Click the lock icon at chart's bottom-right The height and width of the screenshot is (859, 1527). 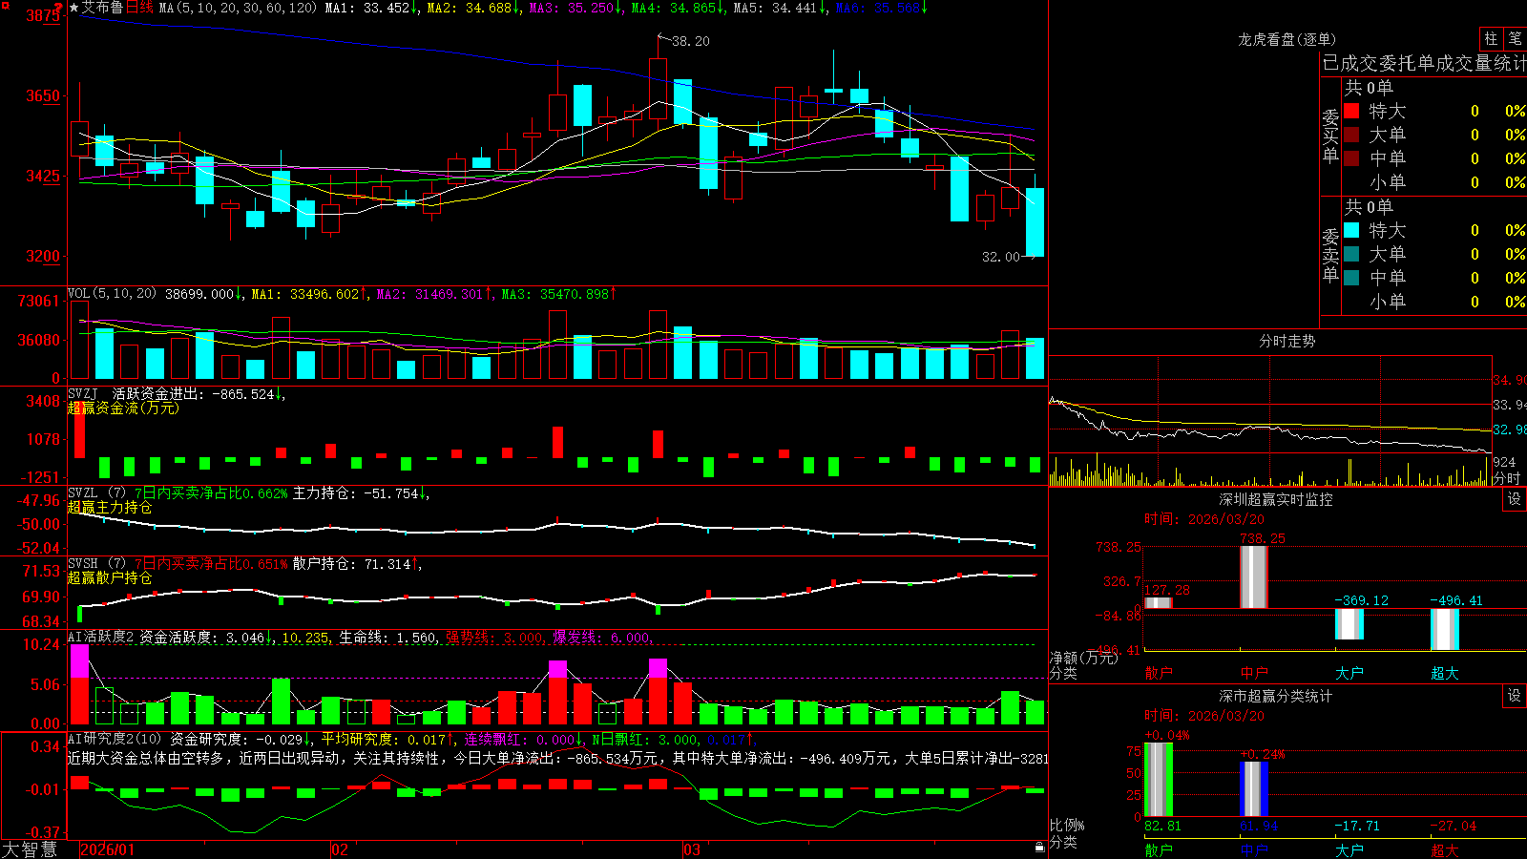click(1039, 847)
